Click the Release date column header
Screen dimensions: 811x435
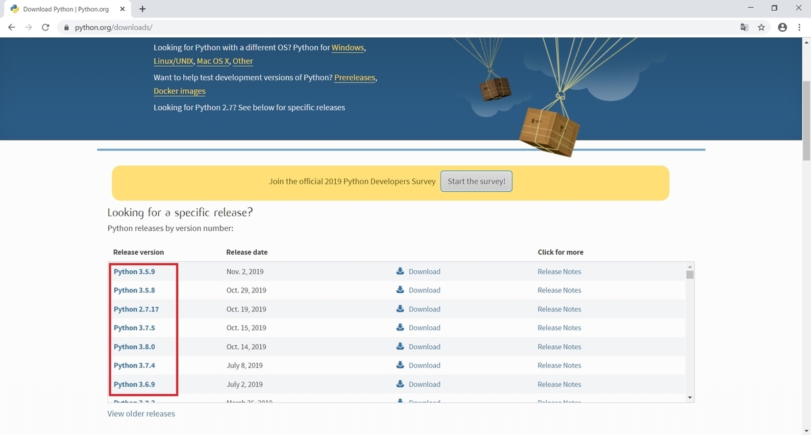247,252
